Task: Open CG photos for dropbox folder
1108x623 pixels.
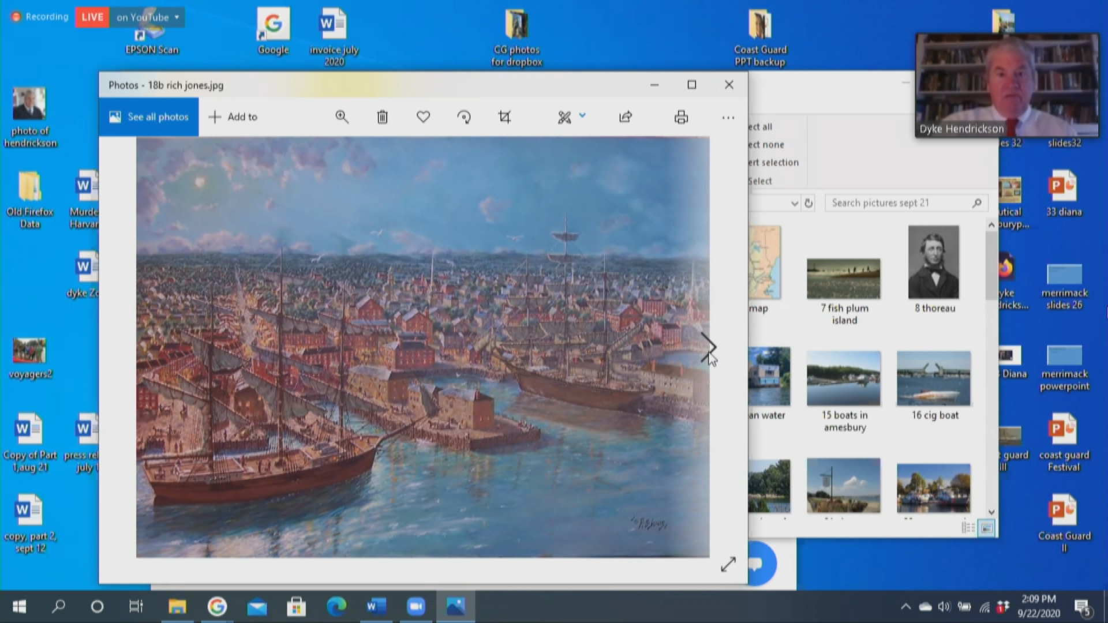Action: tap(516, 37)
